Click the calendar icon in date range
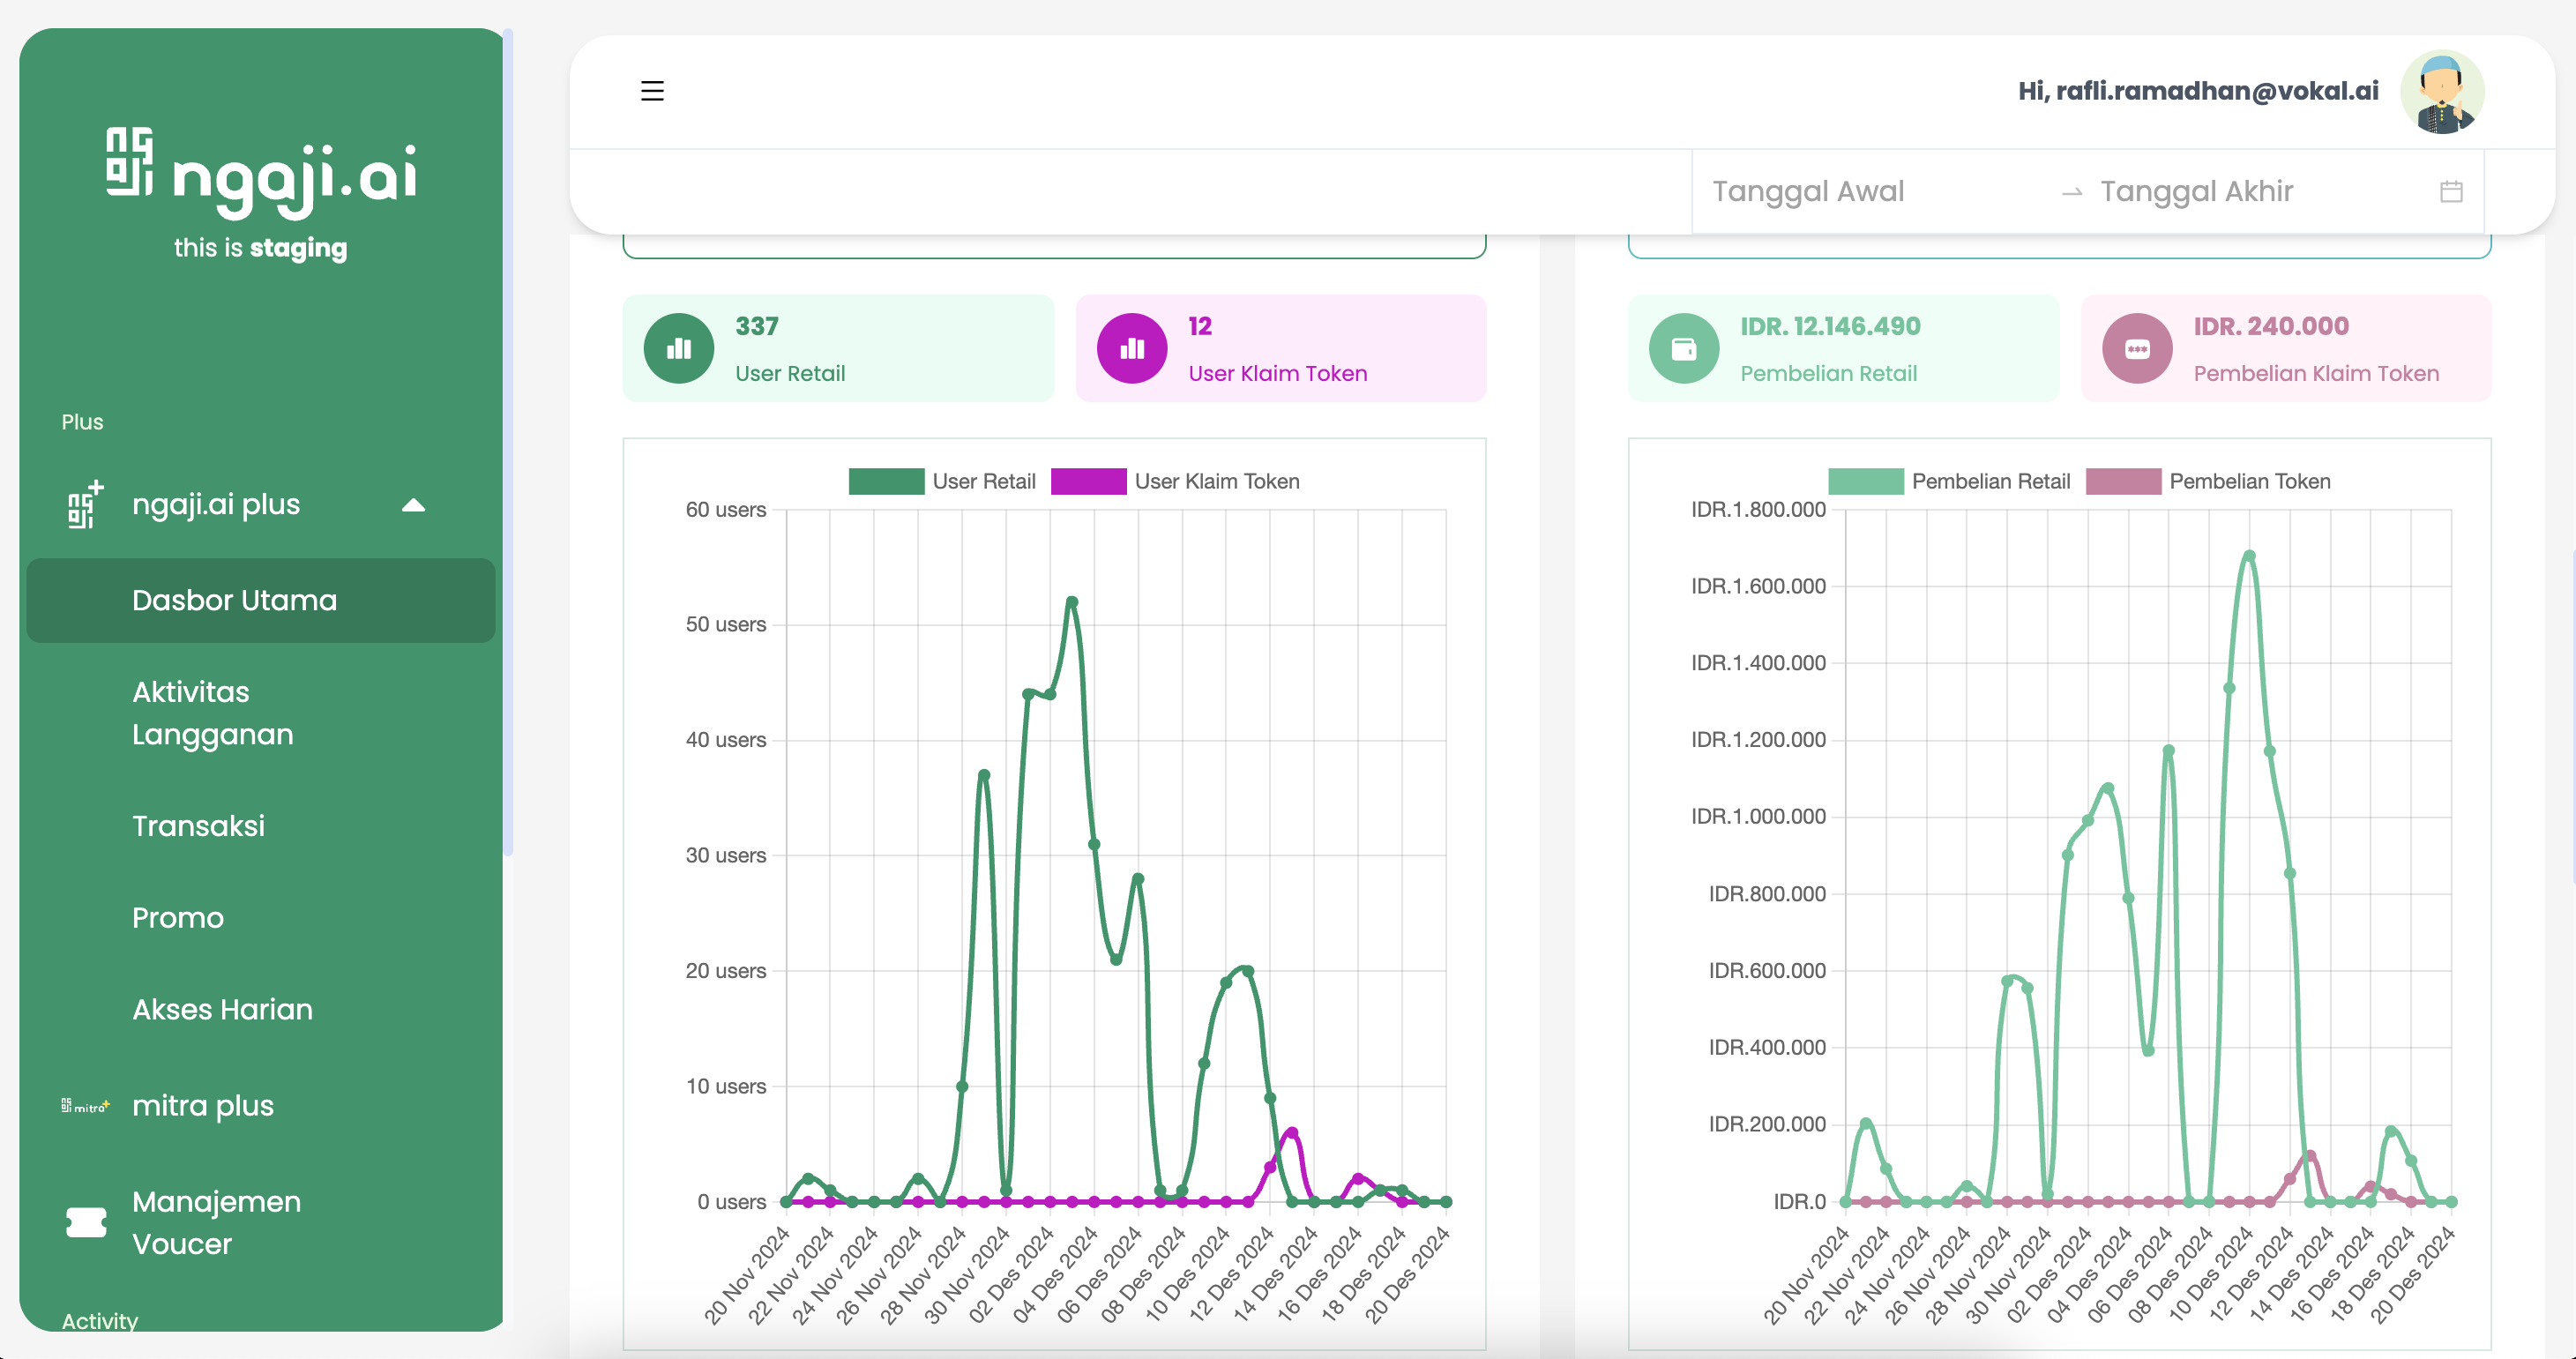The image size is (2576, 1359). 2451,191
